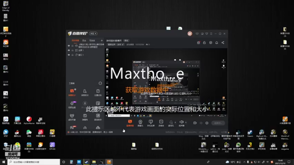Add camera source
The width and height of the screenshot is (294, 165).
click(x=140, y=123)
